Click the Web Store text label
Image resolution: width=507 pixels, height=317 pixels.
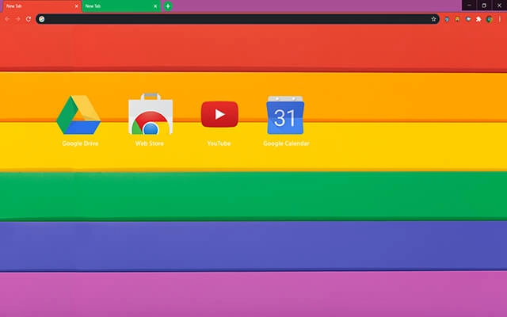tap(150, 143)
